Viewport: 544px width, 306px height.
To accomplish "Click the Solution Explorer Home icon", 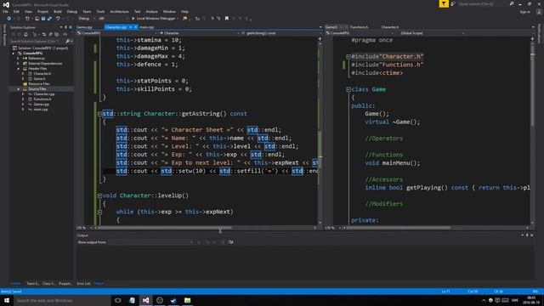I will pyautogui.click(x=25, y=34).
